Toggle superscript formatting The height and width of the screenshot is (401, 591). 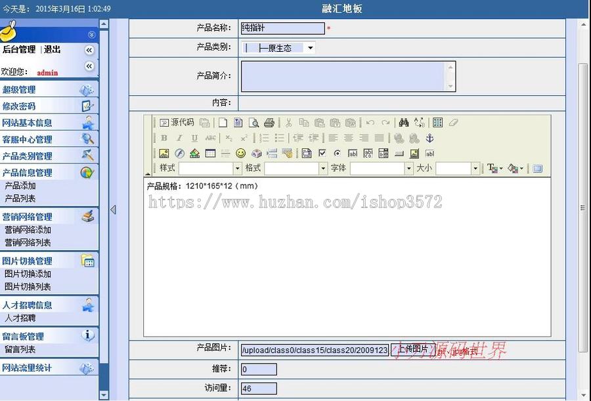[x=244, y=138]
